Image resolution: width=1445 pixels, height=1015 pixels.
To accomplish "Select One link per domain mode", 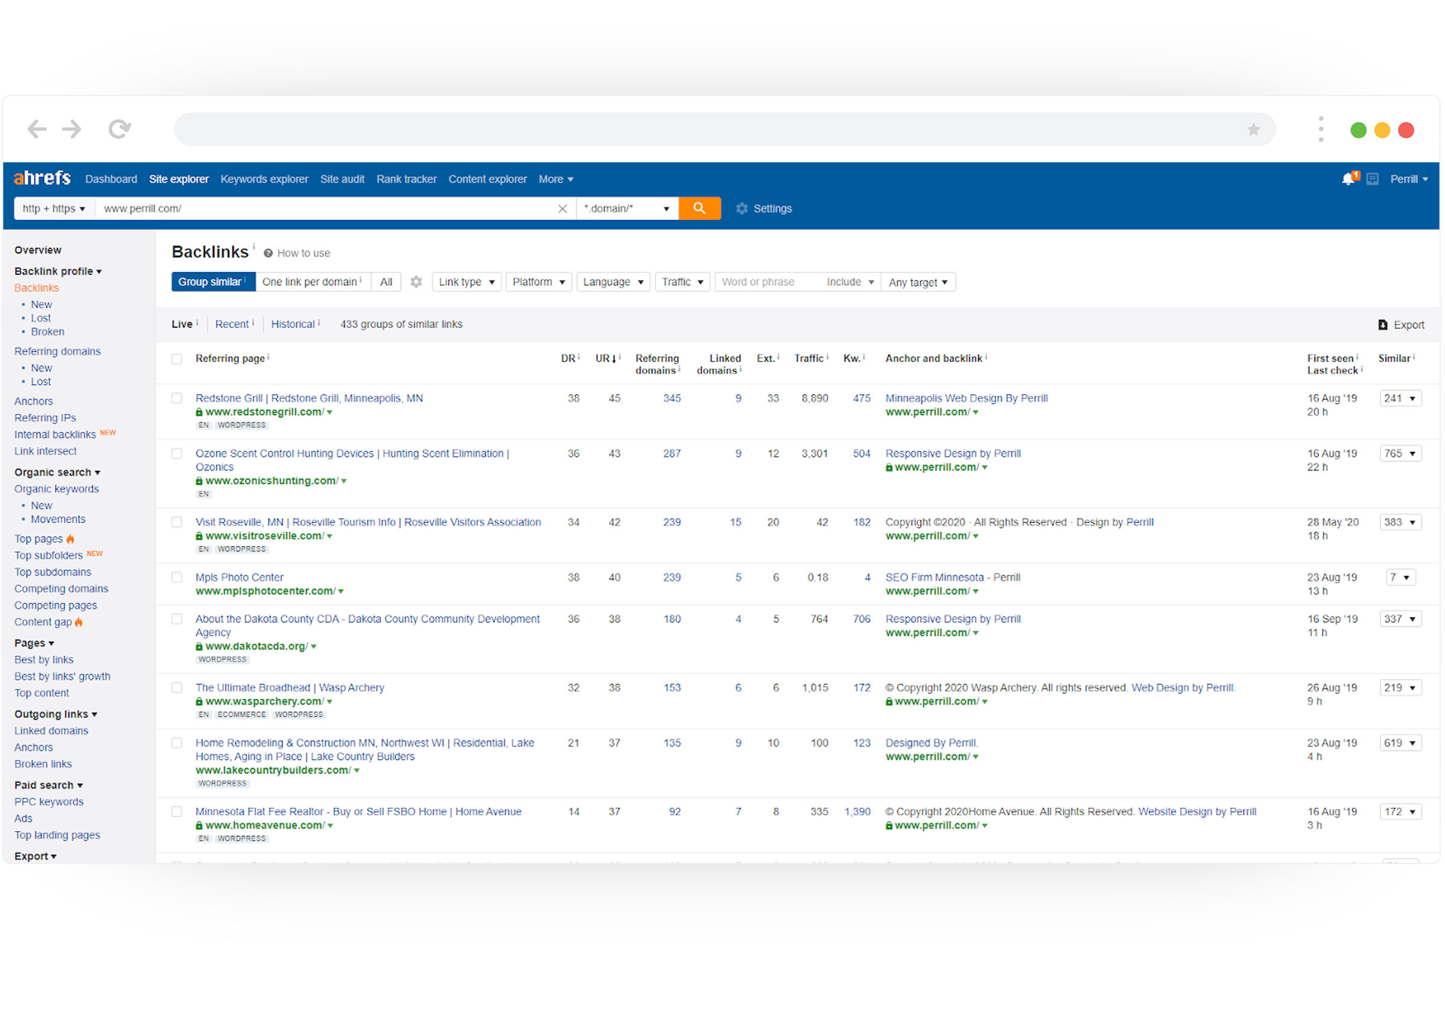I will pyautogui.click(x=313, y=282).
